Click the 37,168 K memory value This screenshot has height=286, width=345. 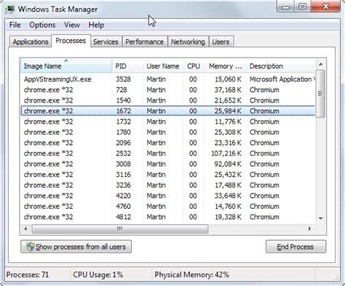tap(228, 90)
